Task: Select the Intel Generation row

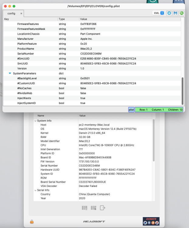Action: [93, 149]
